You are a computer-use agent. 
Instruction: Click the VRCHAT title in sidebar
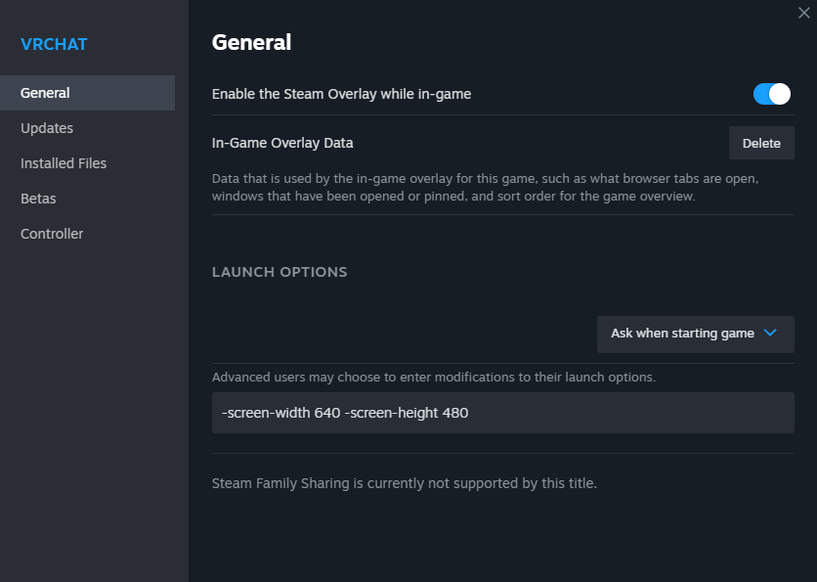54,44
